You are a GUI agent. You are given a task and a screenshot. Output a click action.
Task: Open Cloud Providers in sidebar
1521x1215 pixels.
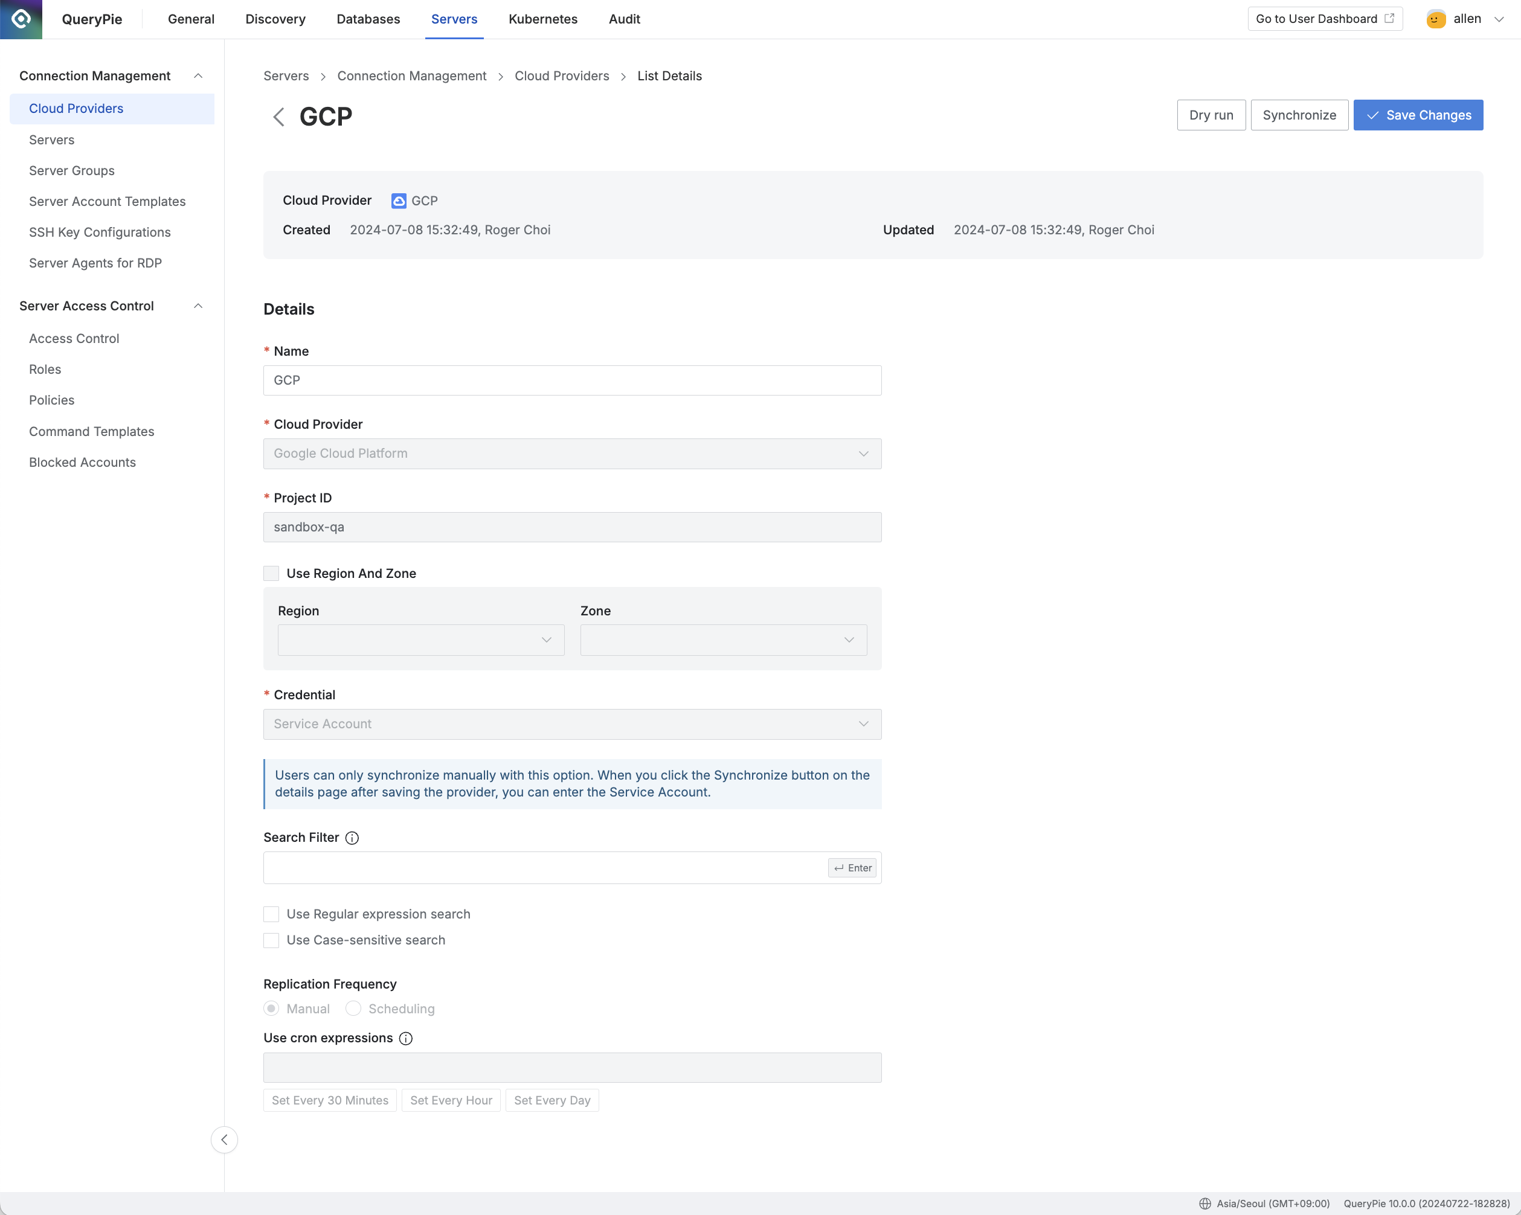click(x=112, y=109)
